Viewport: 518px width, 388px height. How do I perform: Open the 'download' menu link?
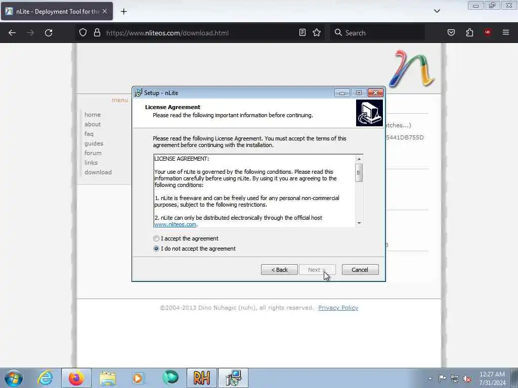(98, 172)
